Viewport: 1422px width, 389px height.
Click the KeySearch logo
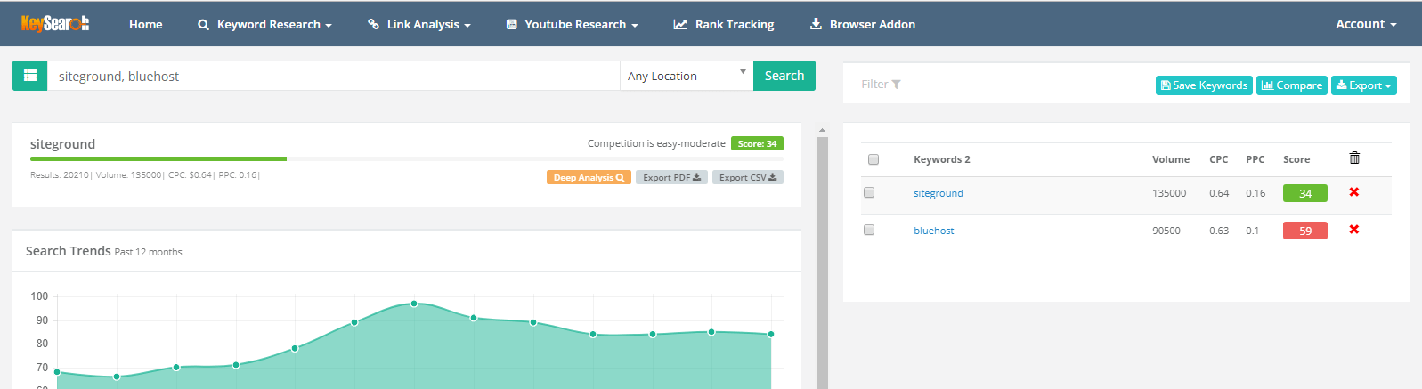click(x=55, y=24)
